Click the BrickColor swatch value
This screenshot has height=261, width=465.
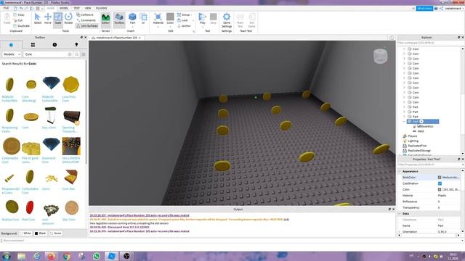440,177
